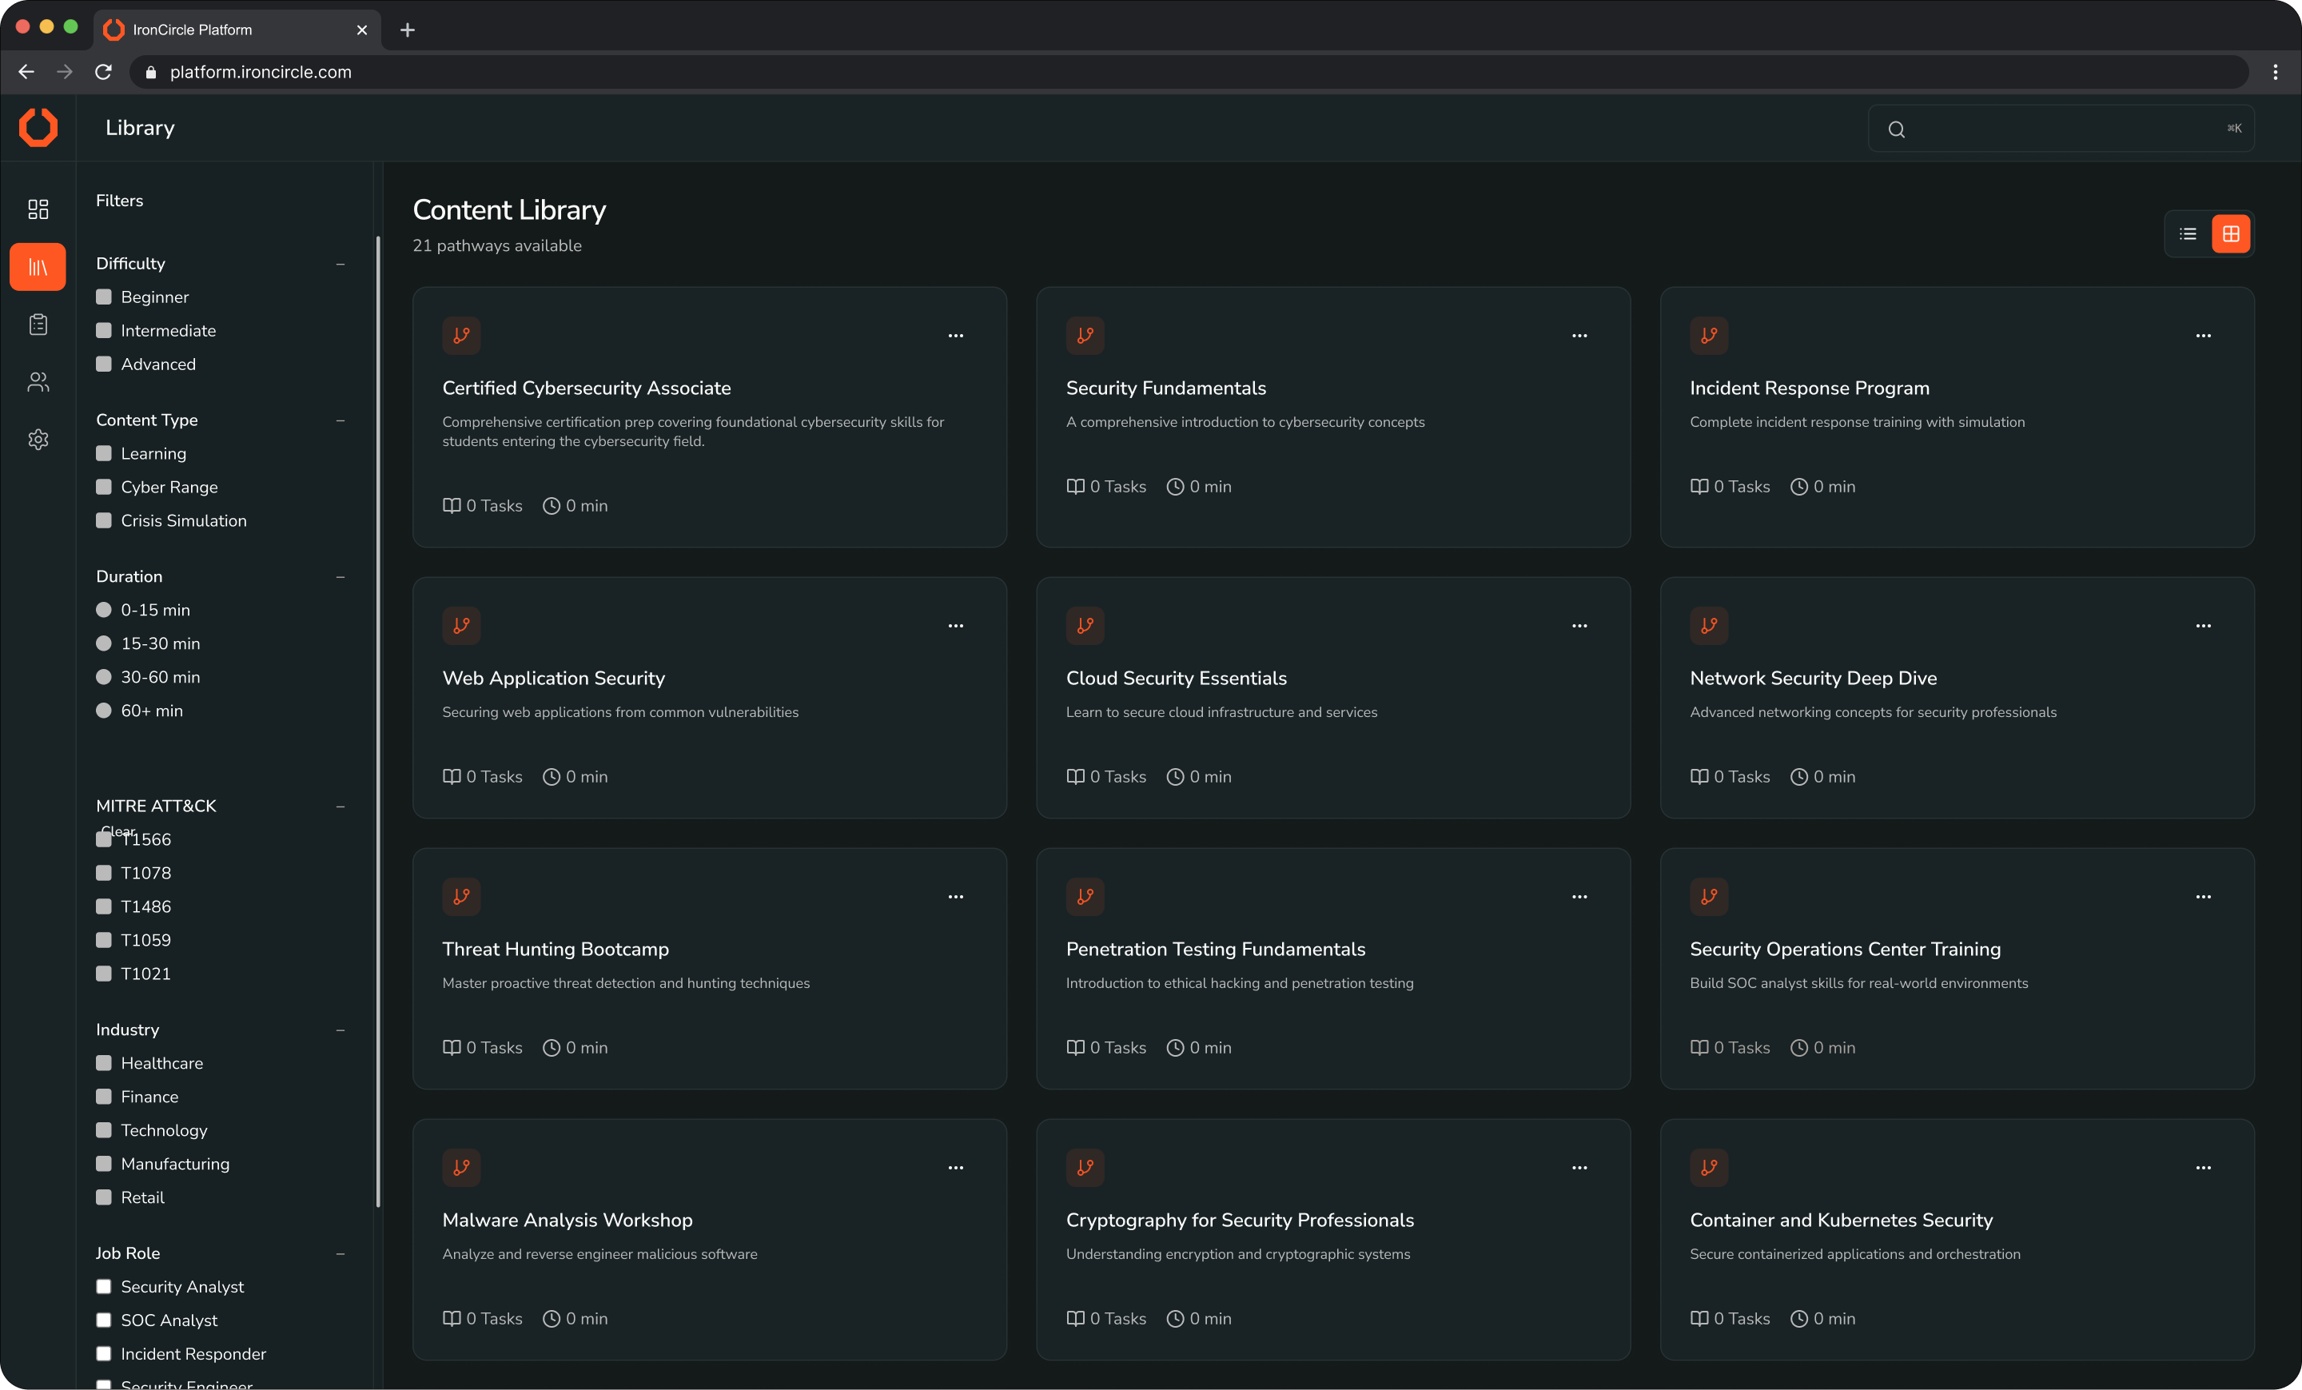Select the 15-30 min duration option

pos(104,643)
